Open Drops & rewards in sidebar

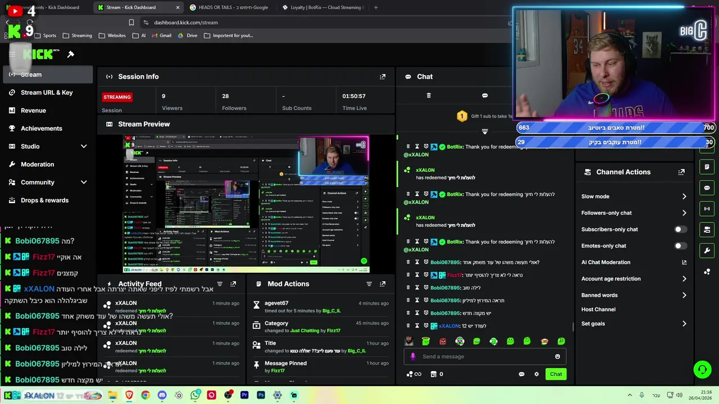47,200
